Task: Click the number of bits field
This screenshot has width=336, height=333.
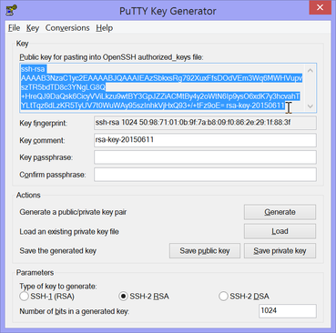Action: [288, 311]
